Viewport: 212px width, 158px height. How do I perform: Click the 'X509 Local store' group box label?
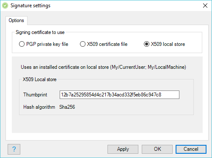40,79
